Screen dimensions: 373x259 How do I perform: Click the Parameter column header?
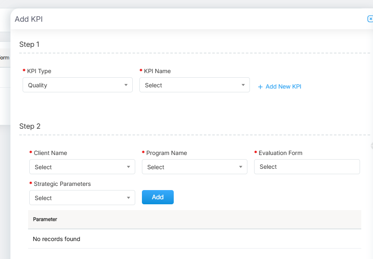click(x=45, y=219)
